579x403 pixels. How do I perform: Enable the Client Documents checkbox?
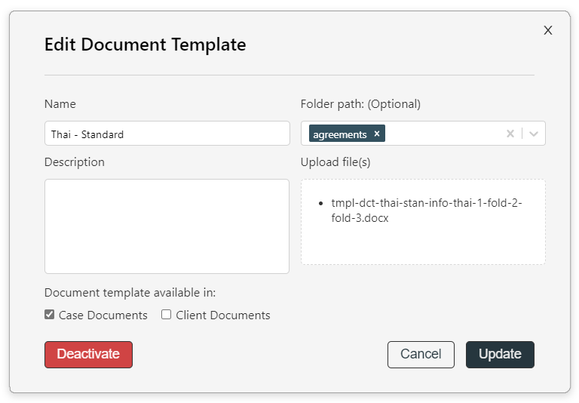pos(166,314)
